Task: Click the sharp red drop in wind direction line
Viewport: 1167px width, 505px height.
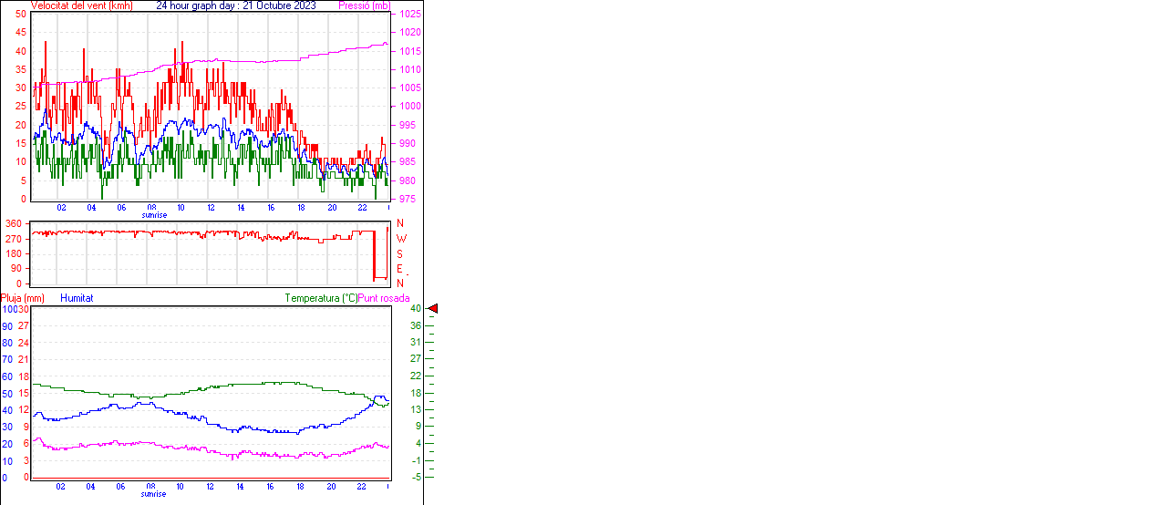Action: 374,255
